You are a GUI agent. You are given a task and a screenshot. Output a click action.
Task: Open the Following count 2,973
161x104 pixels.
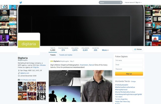[x=75, y=49]
